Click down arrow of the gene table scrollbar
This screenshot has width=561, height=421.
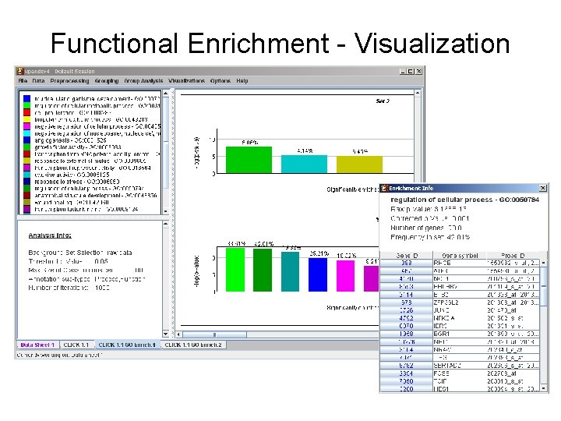pyautogui.click(x=544, y=388)
